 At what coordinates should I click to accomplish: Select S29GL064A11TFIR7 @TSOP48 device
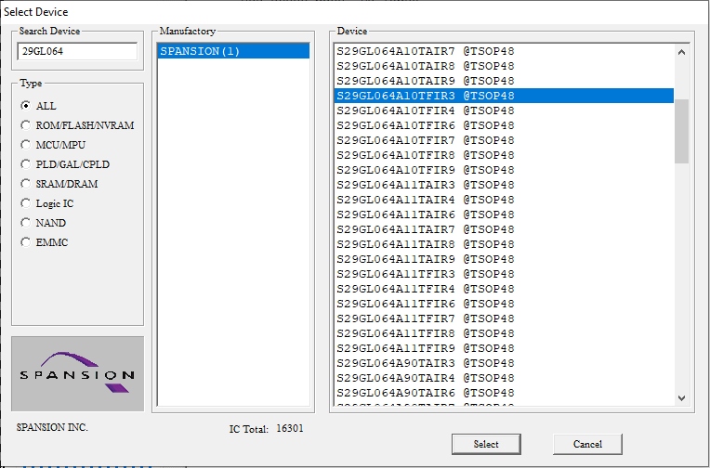click(x=504, y=318)
